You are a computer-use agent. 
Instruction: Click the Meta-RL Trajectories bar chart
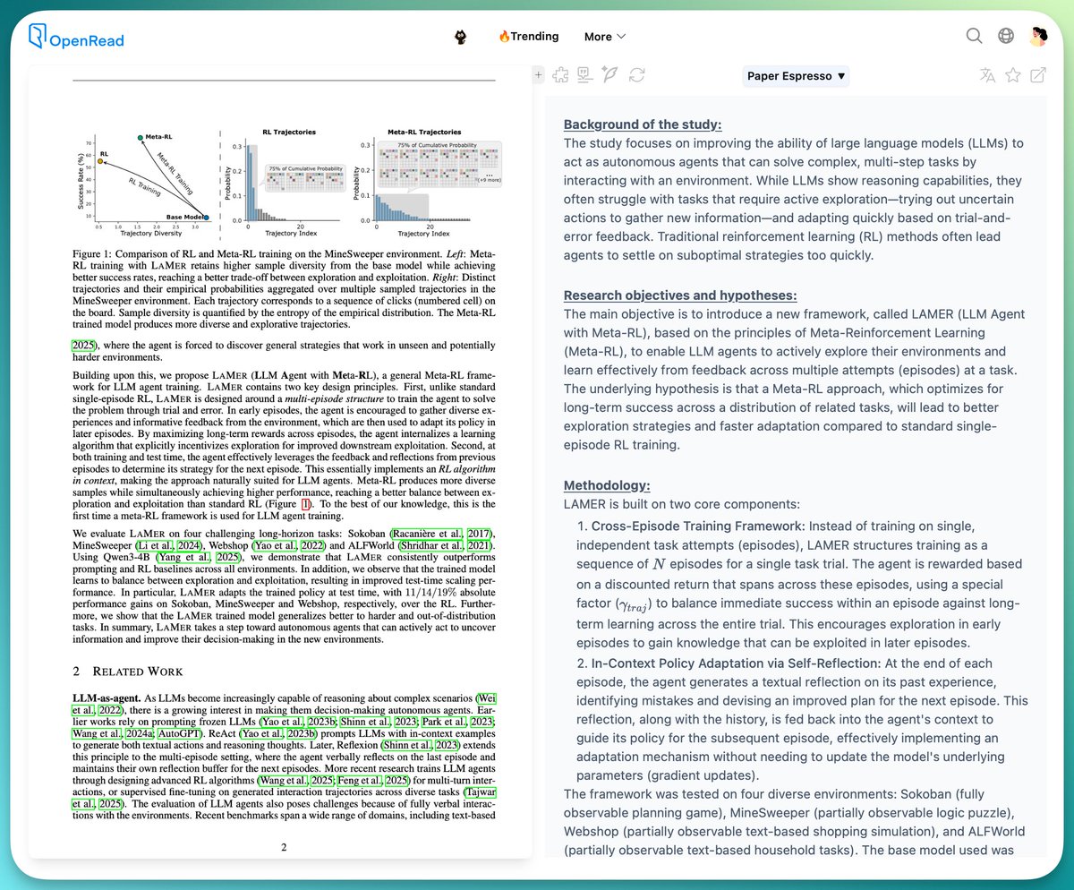point(430,182)
